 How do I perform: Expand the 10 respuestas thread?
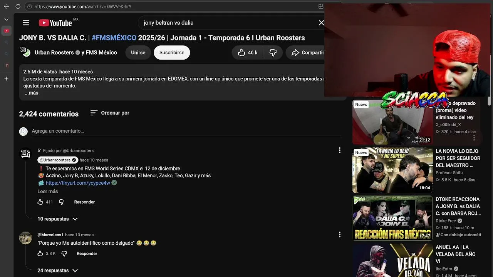(58, 219)
